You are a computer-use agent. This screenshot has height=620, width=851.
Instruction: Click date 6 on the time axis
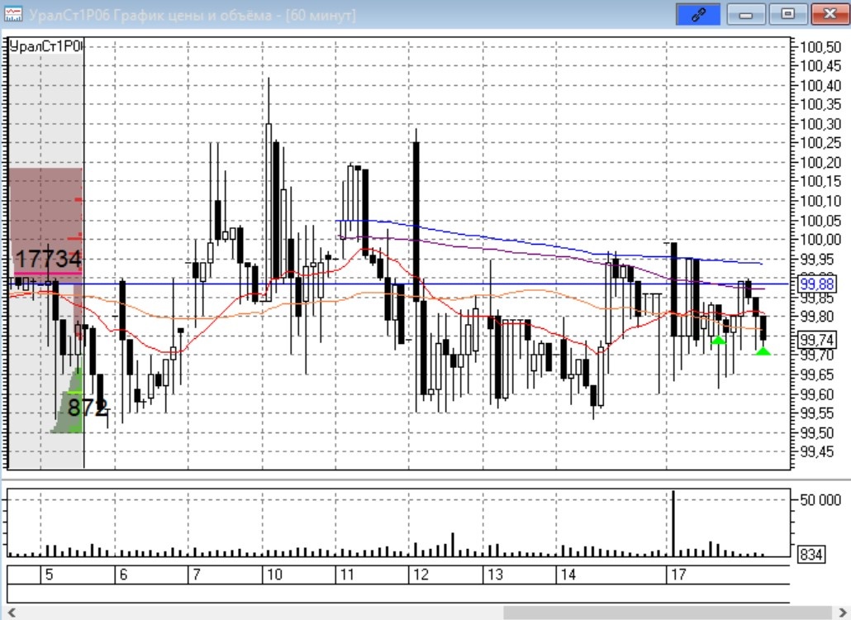pos(123,575)
